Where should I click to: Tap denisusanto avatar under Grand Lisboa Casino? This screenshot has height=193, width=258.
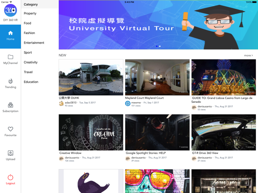194,107
